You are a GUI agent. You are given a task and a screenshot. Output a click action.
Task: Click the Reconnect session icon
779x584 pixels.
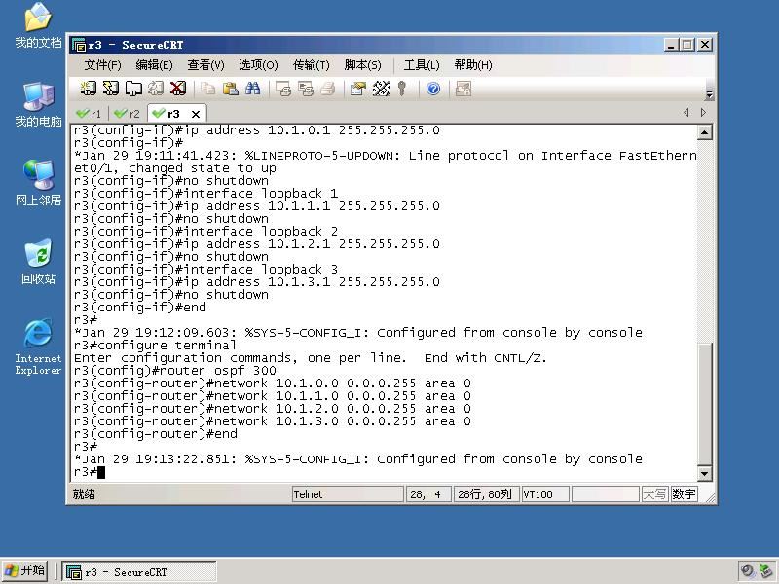156,89
